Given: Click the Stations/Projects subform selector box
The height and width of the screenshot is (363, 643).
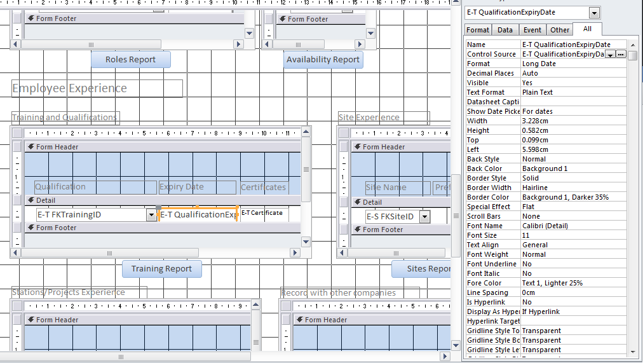Looking at the screenshot, I should 17,306.
